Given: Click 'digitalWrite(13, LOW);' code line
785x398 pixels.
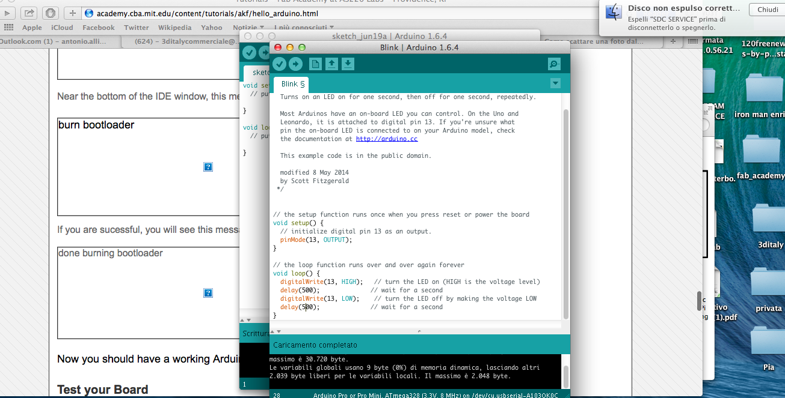Looking at the screenshot, I should 319,298.
